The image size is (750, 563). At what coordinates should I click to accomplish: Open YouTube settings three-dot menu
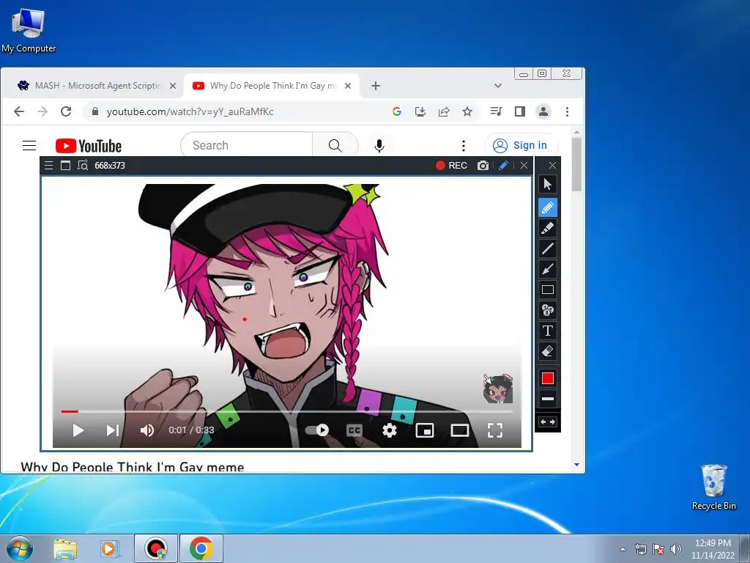pos(463,146)
